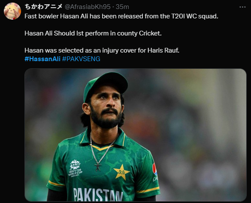
Task: Follow the #PAKVSENG hashtag
Action: click(81, 59)
